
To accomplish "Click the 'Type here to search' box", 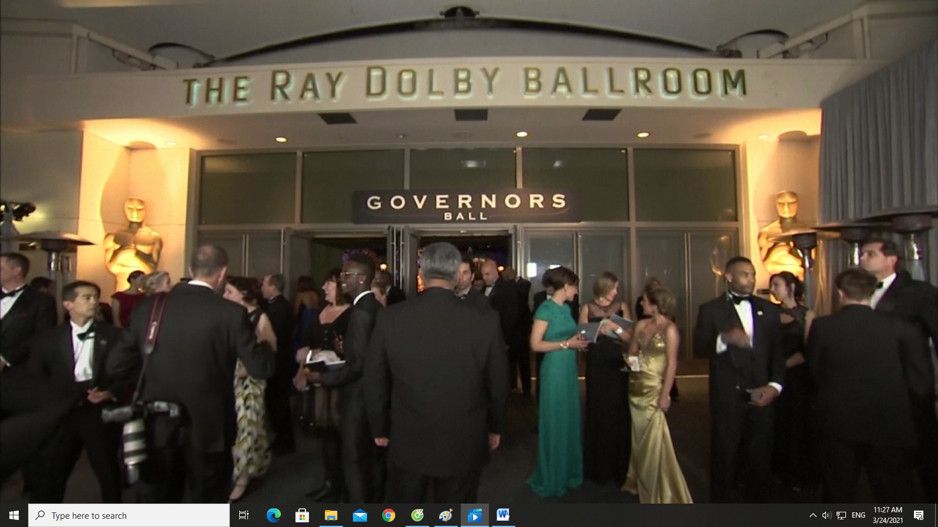I will 129,515.
